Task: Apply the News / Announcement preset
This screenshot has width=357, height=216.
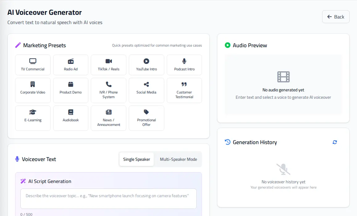Action: 109,118
